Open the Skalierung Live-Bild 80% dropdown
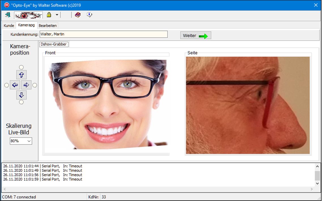The width and height of the screenshot is (323, 201). coord(21,141)
